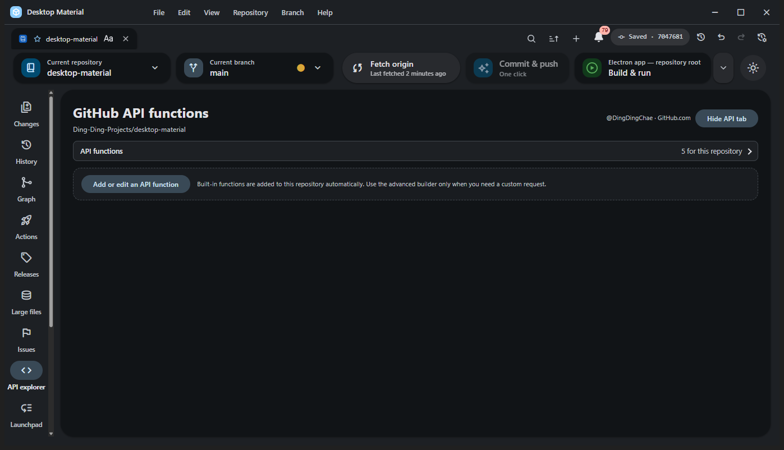This screenshot has height=450, width=784.
Task: Click the plus icon to add new
Action: point(576,38)
